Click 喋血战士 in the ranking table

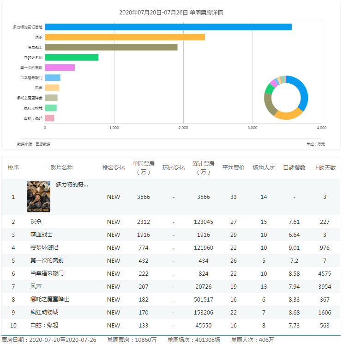[x=42, y=235]
